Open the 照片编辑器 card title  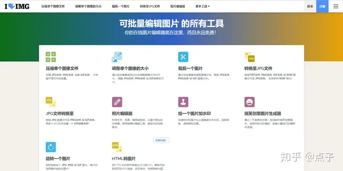[x=122, y=114]
